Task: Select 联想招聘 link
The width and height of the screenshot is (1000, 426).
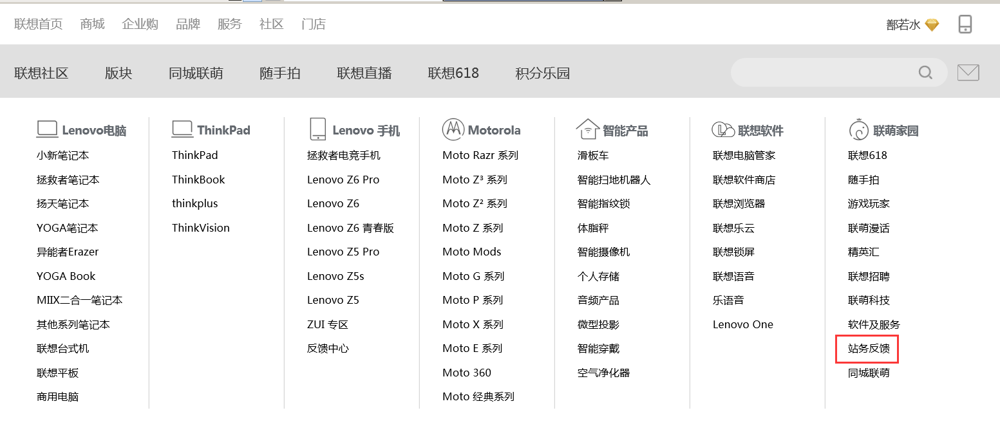Action: tap(869, 276)
